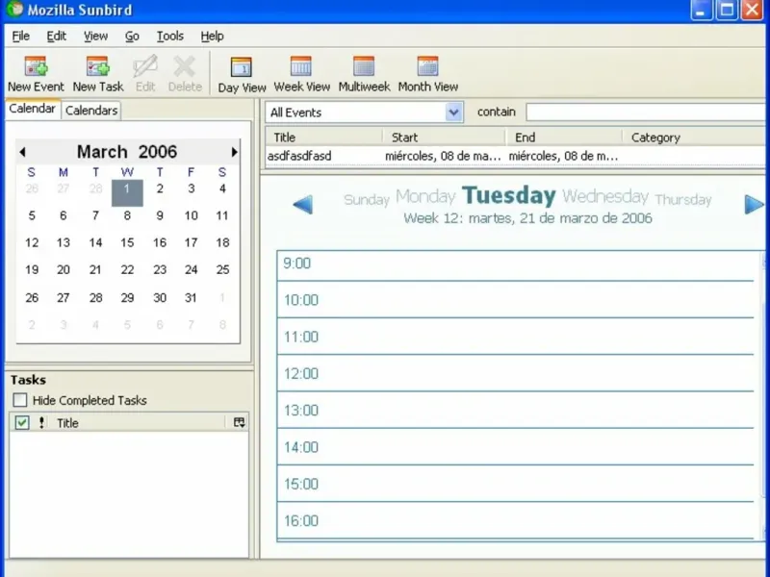
Task: Check Hide Completed Tasks
Action: point(20,400)
